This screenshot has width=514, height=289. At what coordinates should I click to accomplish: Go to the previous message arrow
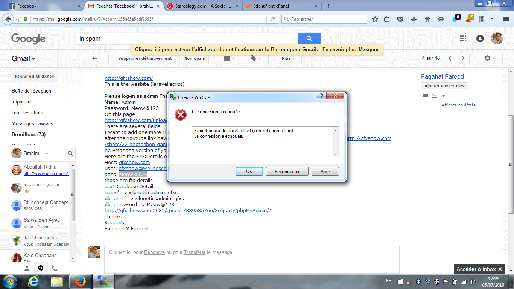(450, 58)
